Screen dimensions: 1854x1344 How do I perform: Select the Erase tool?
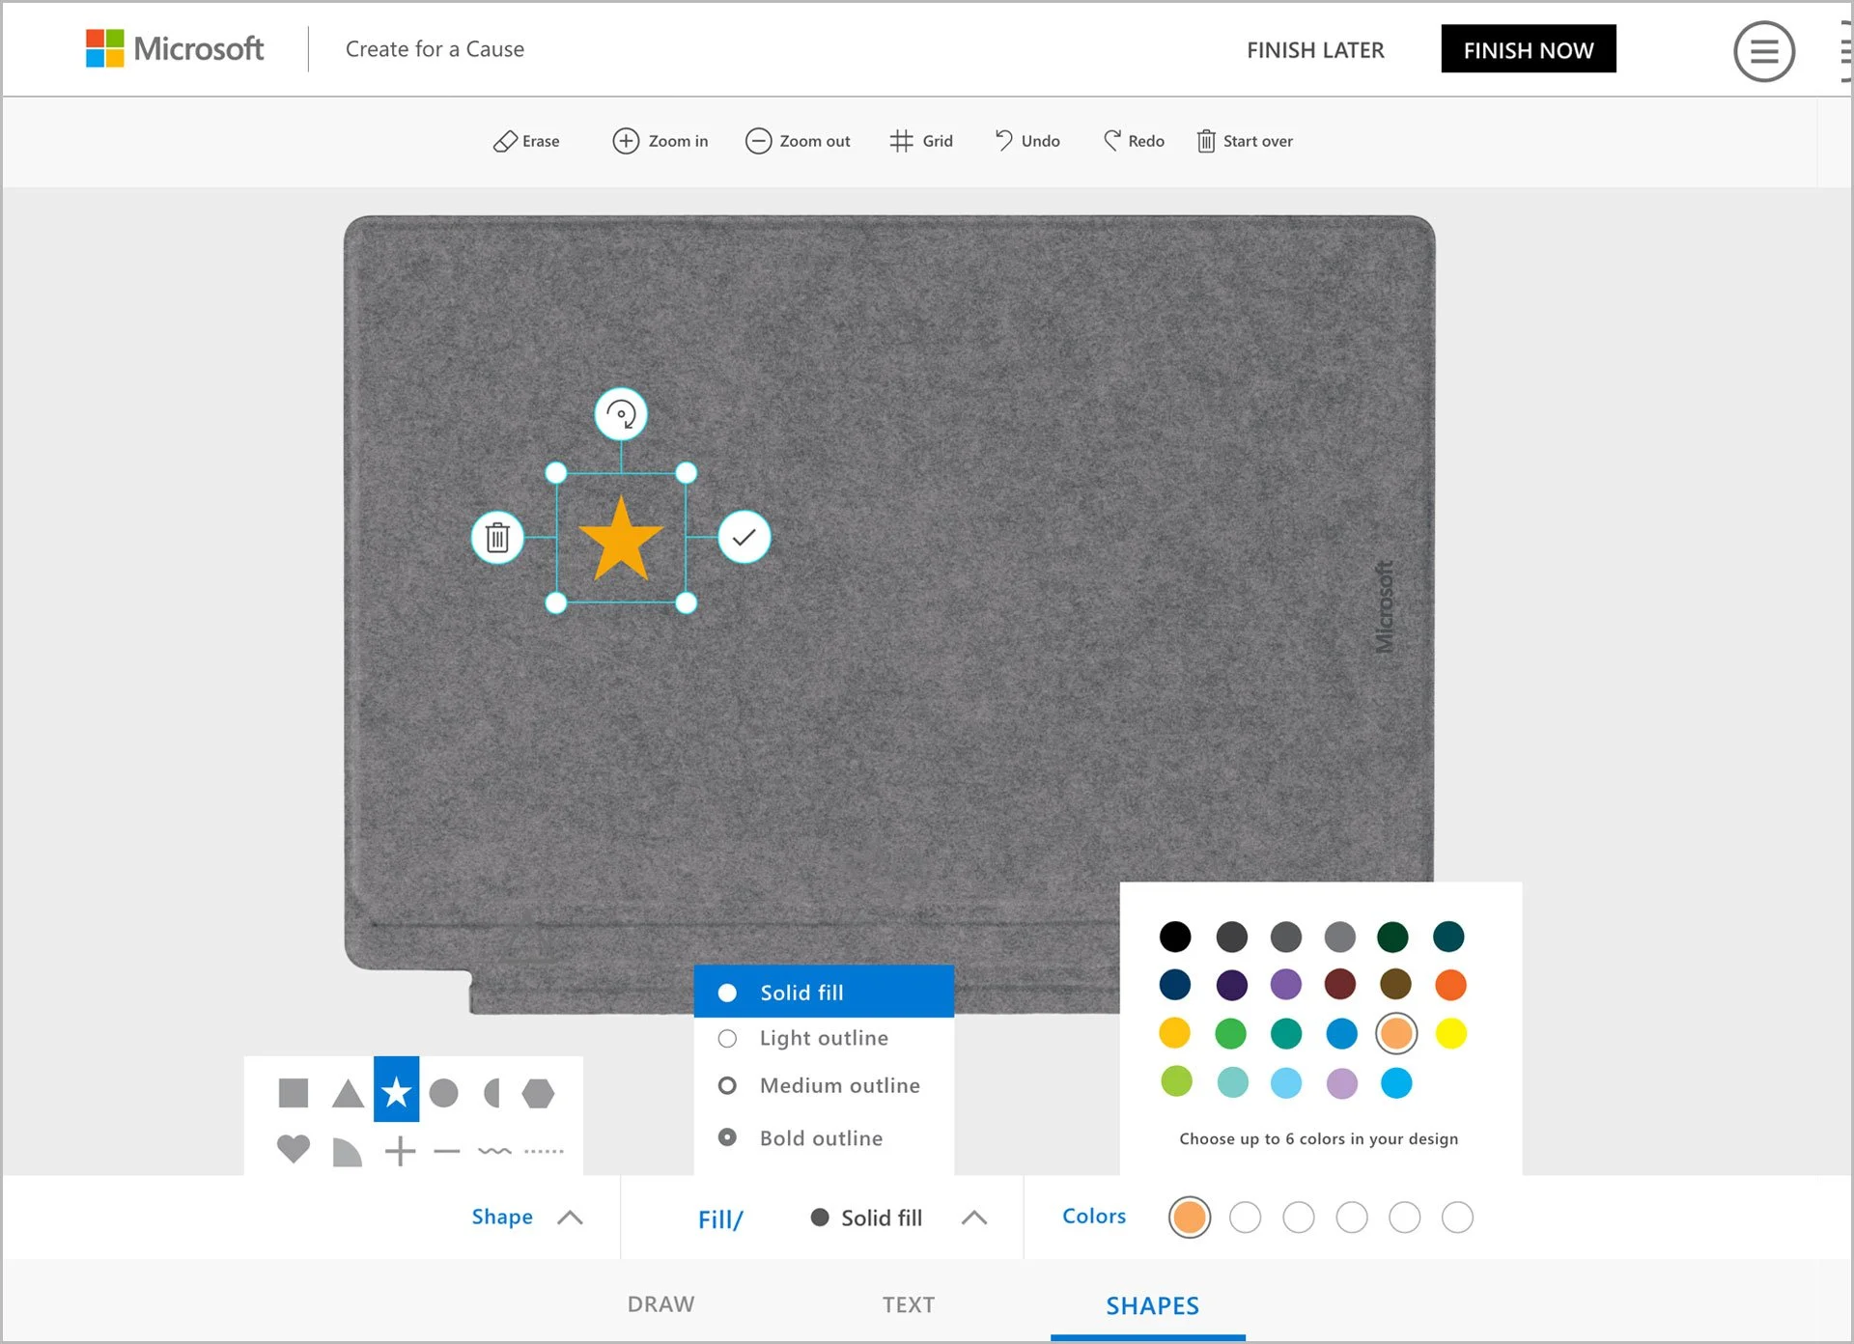click(x=526, y=141)
